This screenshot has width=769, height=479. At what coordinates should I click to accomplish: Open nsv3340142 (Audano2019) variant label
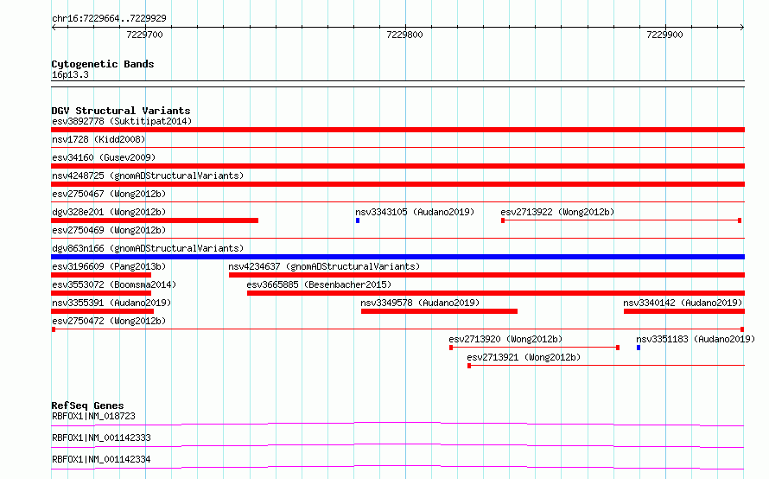683,303
